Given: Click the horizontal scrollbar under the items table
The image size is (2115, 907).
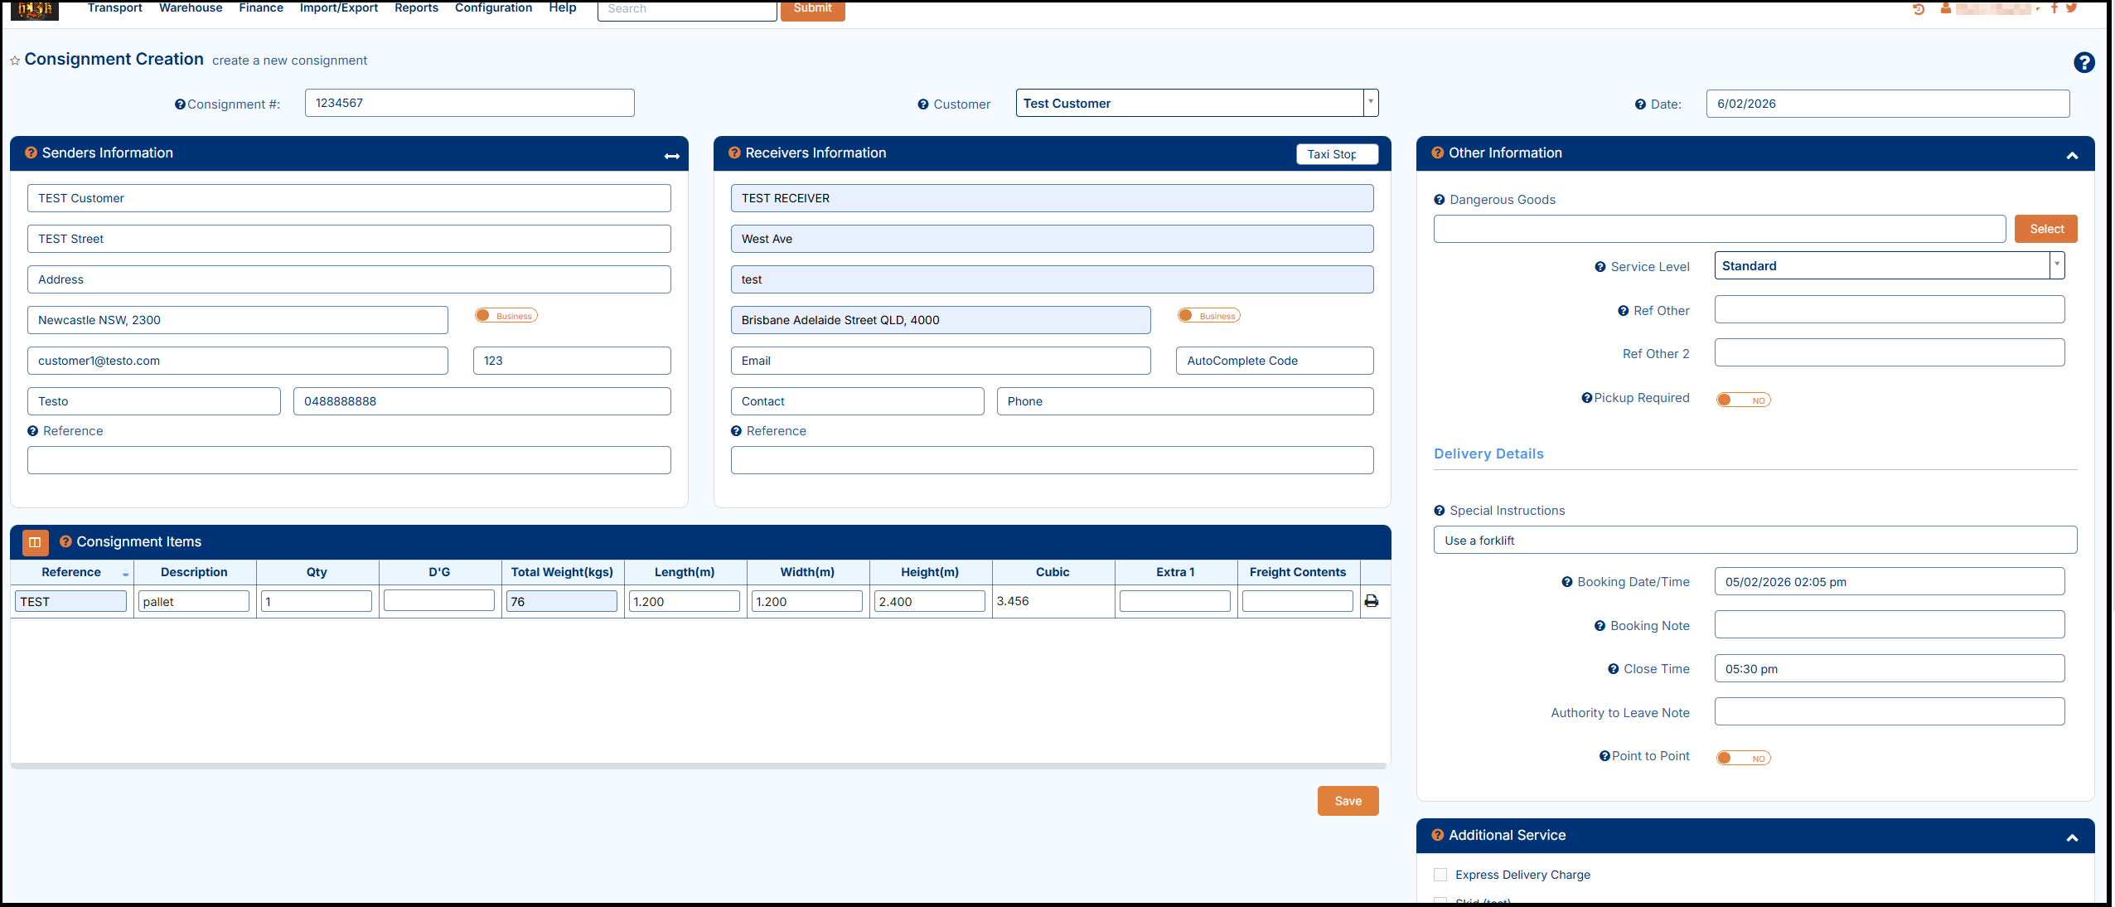Looking at the screenshot, I should [698, 766].
